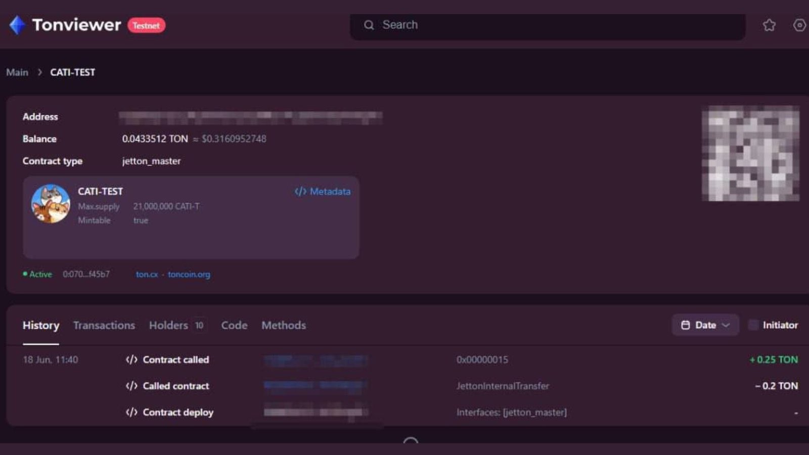Open the toncoin.org link

pos(189,274)
